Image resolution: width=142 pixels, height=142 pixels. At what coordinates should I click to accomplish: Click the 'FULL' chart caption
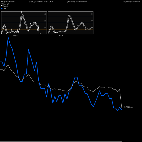[x=62, y=36]
